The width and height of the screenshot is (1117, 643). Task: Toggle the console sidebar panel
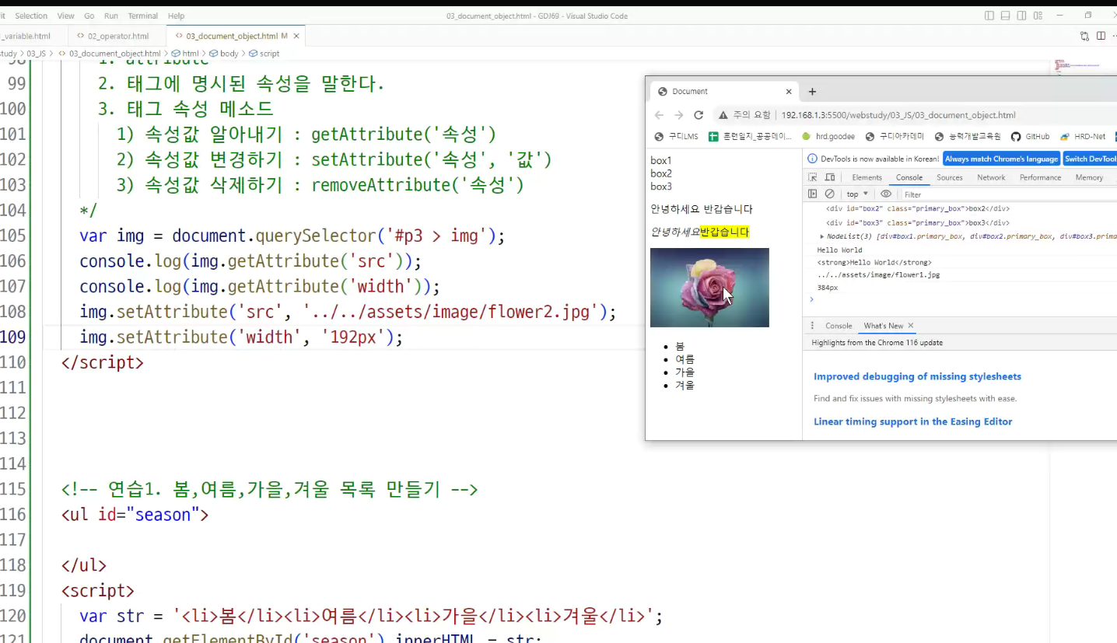812,194
